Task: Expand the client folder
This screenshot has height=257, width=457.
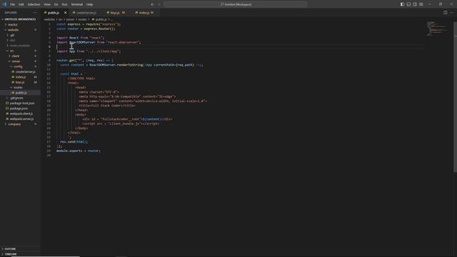Action: click(21, 56)
